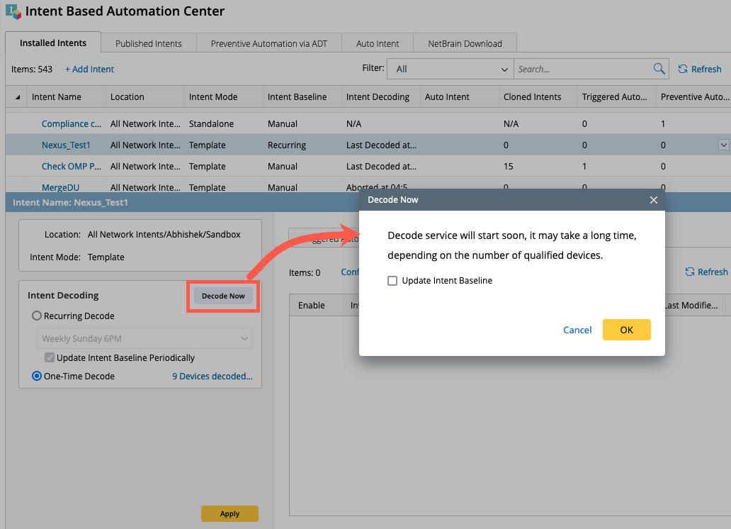
Task: Click the Cancel link in dialog
Action: point(577,330)
